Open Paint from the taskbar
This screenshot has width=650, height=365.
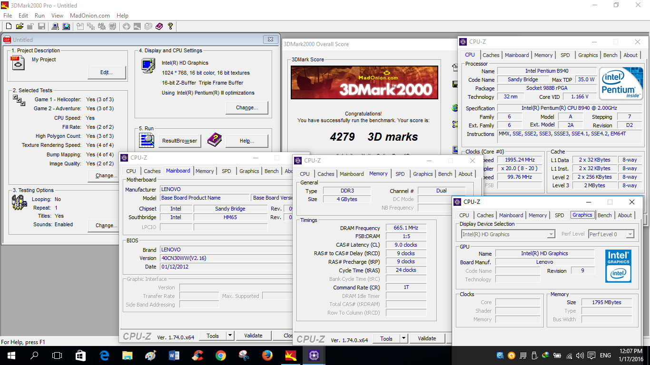(150, 355)
